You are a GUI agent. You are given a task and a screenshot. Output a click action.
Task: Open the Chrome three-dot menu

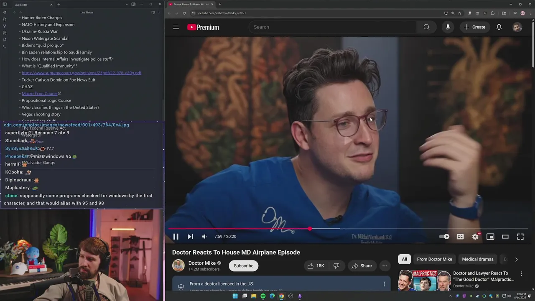tap(530, 13)
